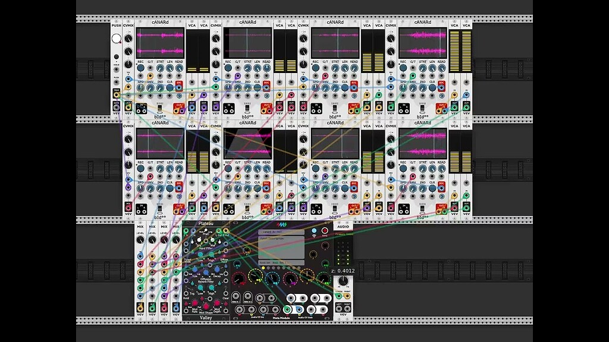Click the large green-ringed knob on Meta Module

[324, 278]
